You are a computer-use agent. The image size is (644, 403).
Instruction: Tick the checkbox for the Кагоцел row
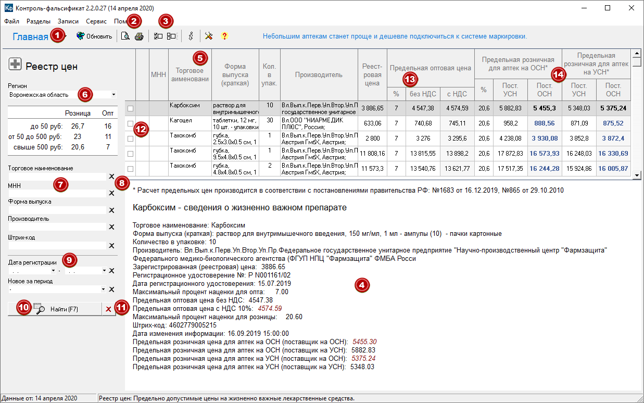[131, 123]
